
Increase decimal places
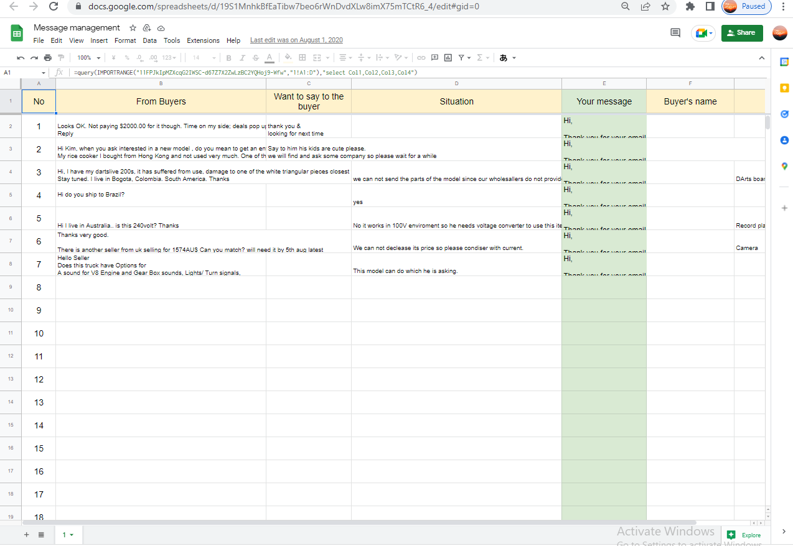pos(152,58)
